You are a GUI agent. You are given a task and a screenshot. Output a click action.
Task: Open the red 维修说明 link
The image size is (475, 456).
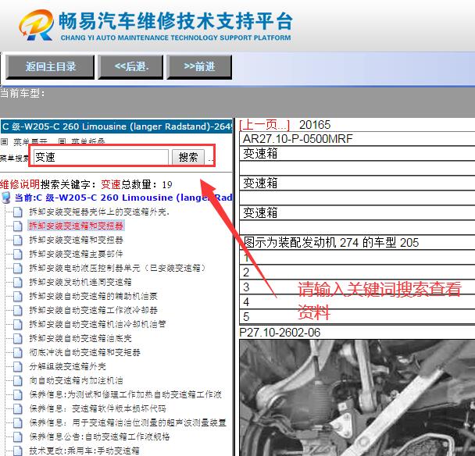(20, 184)
